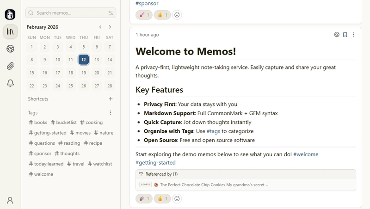Open search filter options icon

click(x=111, y=13)
